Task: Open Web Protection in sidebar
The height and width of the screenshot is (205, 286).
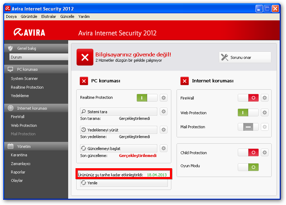Action: coord(24,125)
